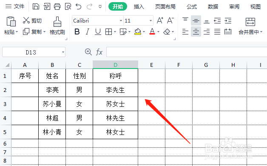Viewport: 267px width, 166px height.
Task: Click the print icon
Action: [x=57, y=7]
